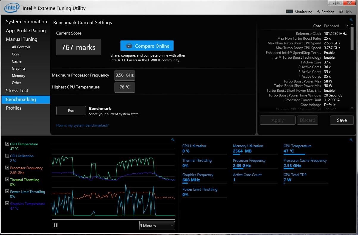Toggle the Graphics Temperature checkbox
This screenshot has width=358, height=235.
tap(7, 203)
